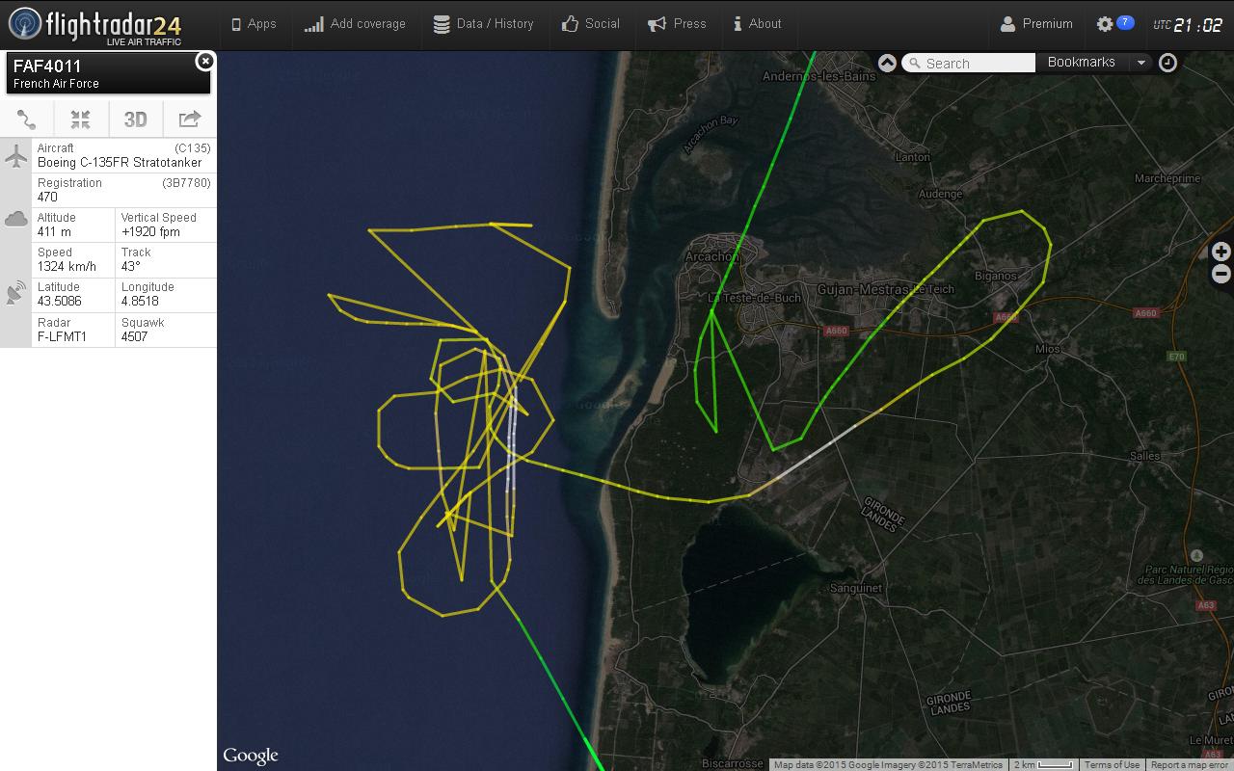Open the Add coverage menu
1234x771 pixels.
point(355,24)
